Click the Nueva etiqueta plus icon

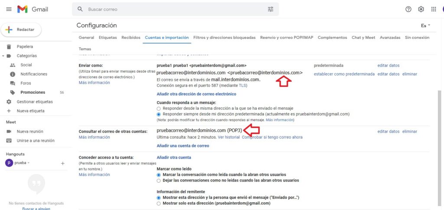click(9, 111)
